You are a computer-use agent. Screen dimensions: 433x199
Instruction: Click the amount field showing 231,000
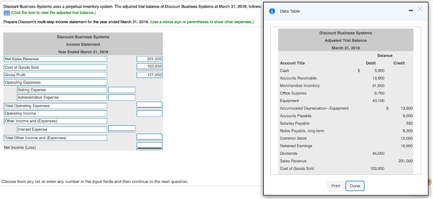pyautogui.click(x=149, y=59)
